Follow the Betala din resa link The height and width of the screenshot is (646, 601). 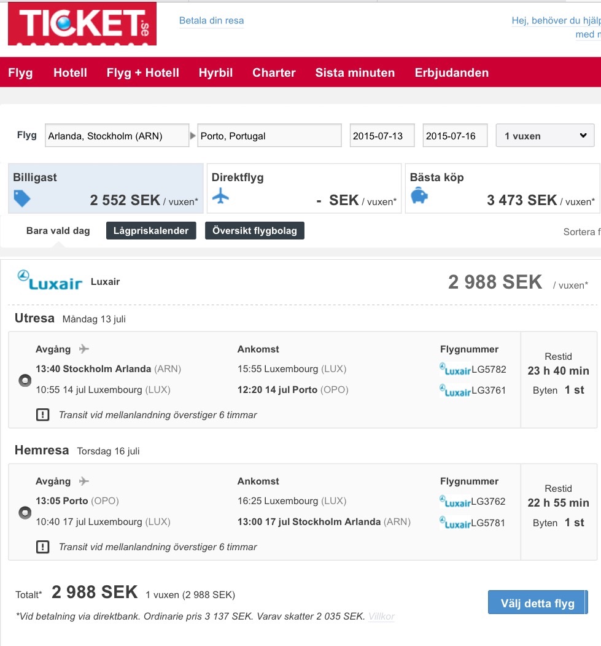[x=211, y=21]
